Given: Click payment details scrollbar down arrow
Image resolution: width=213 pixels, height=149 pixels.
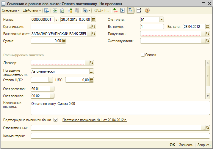Looking at the screenshot, I should (208, 96).
